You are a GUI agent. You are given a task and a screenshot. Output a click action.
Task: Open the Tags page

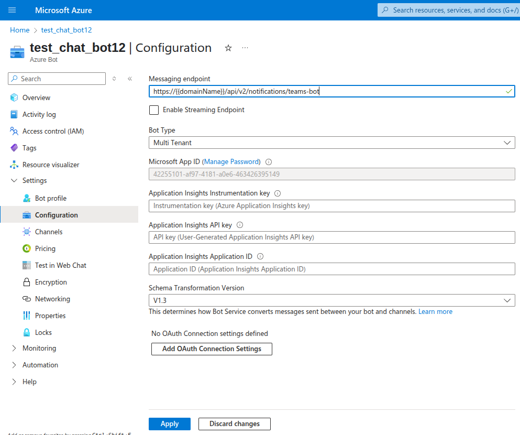[29, 148]
